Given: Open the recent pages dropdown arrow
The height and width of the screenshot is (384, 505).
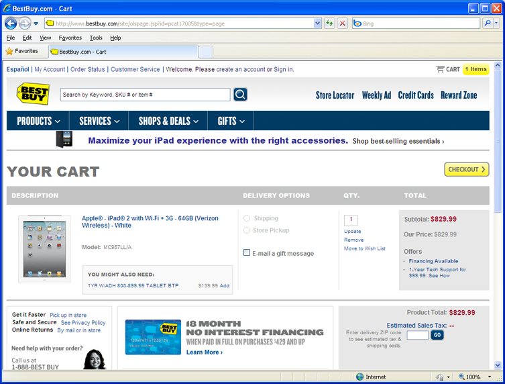Looking at the screenshot, I should tap(36, 23).
